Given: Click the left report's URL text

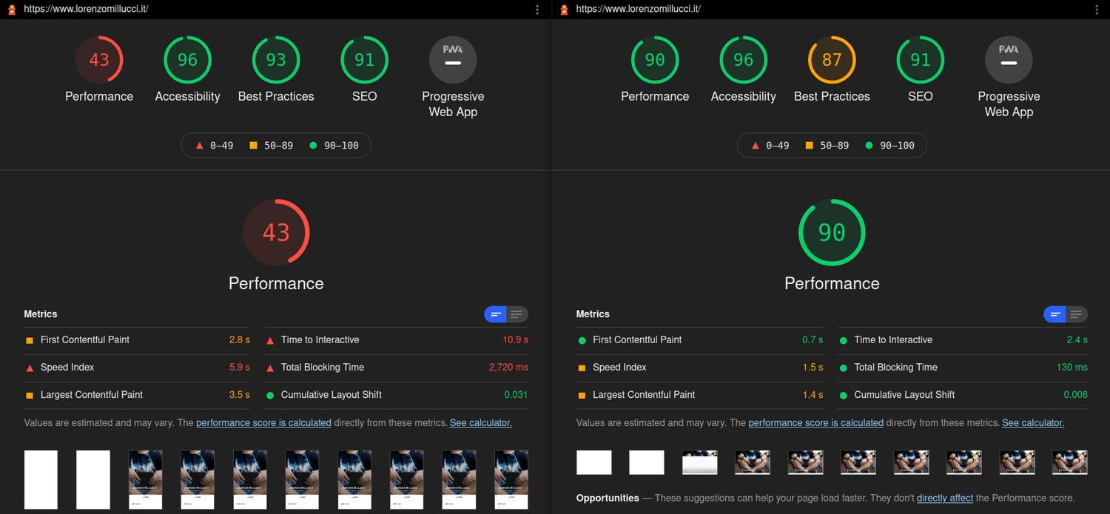Looking at the screenshot, I should tap(86, 10).
